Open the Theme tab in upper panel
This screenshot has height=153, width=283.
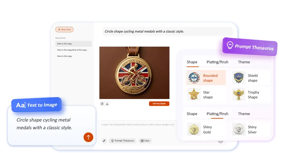[244, 62]
